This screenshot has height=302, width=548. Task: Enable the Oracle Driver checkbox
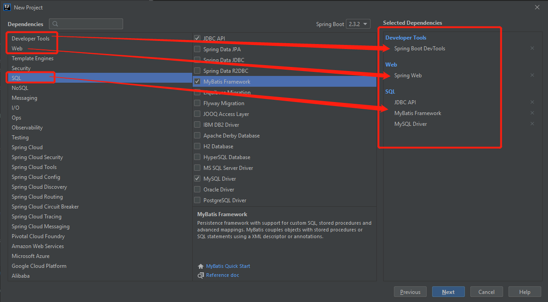tap(197, 189)
